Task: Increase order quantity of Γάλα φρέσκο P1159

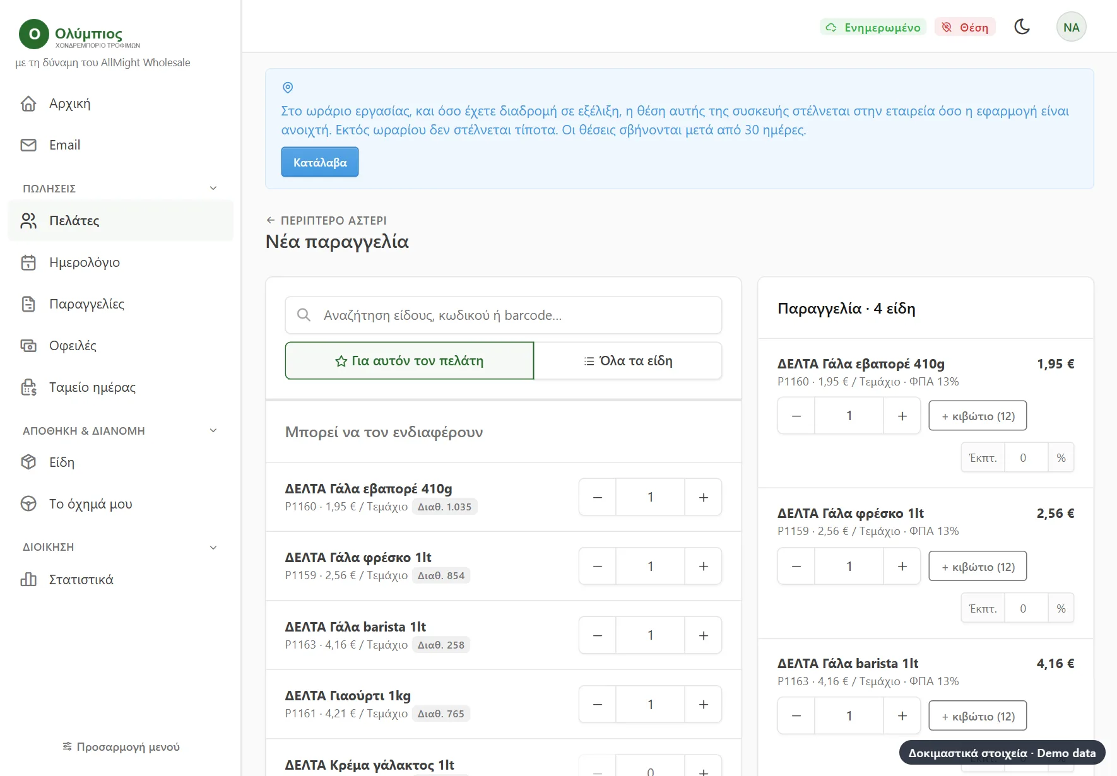Action: (x=902, y=567)
